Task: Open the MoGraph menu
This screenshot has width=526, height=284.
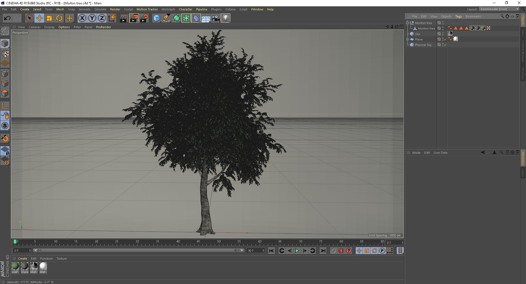Action: click(x=168, y=9)
